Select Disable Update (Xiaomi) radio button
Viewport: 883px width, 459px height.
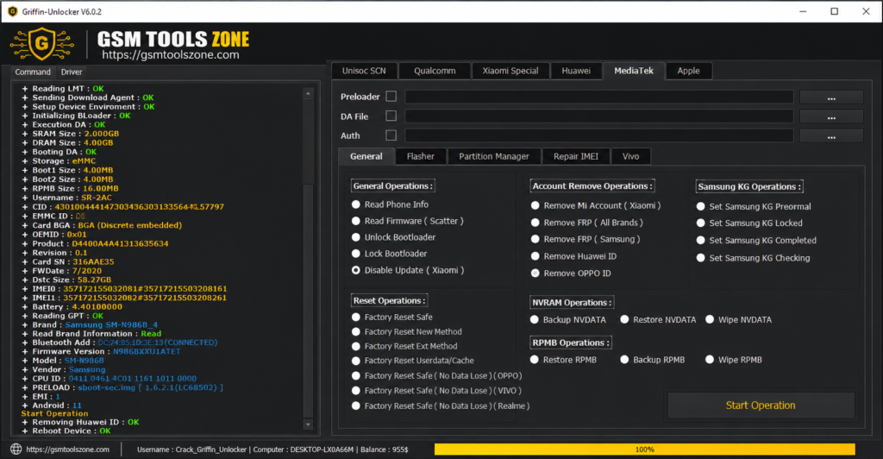click(x=356, y=270)
